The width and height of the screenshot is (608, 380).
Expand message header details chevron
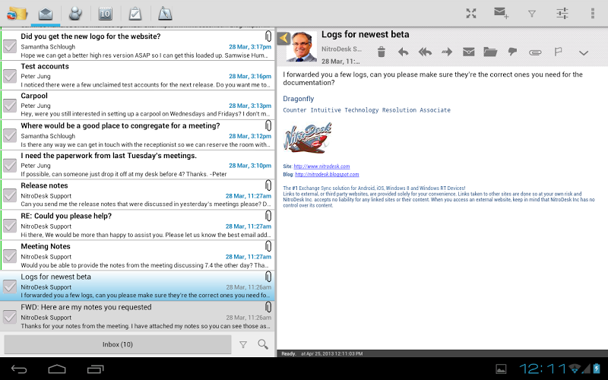(584, 52)
